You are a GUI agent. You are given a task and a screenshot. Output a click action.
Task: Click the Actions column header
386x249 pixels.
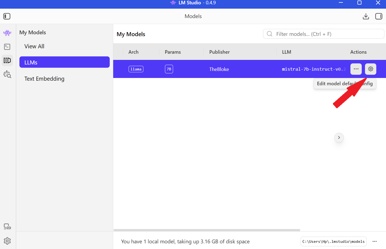[358, 52]
